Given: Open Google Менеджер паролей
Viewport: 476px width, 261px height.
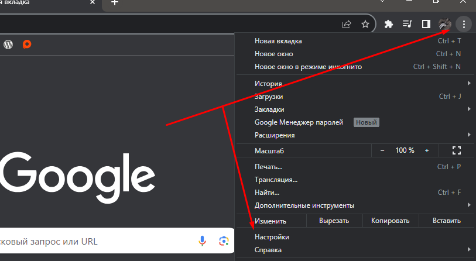Looking at the screenshot, I should 355,122.
